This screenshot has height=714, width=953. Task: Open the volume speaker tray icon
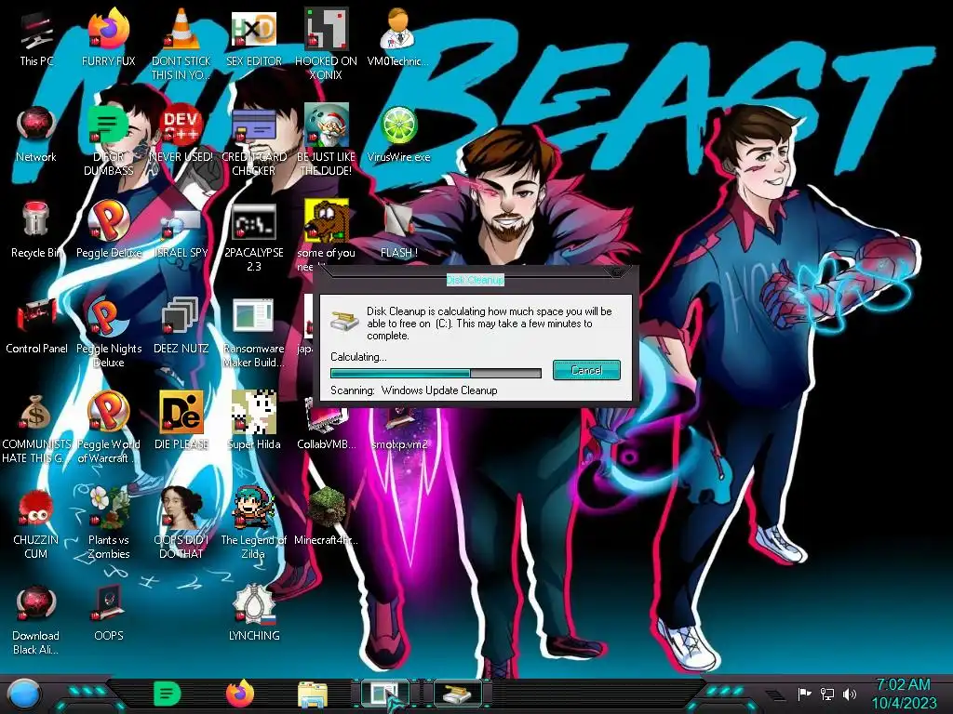click(850, 694)
